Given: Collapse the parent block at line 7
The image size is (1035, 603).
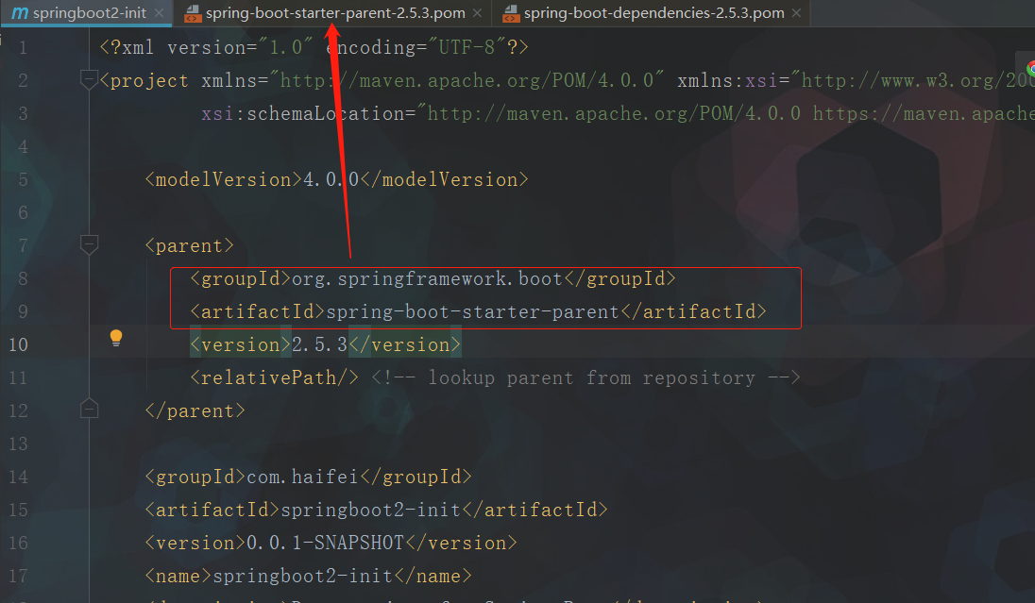Looking at the screenshot, I should pyautogui.click(x=89, y=244).
